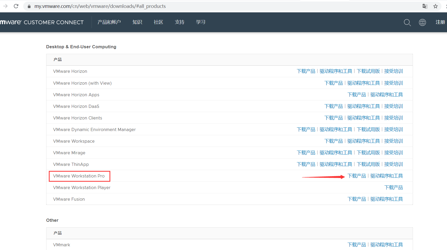Click 接受培训 for Dynamic Environment Manager
This screenshot has width=447, height=250.
tap(394, 129)
